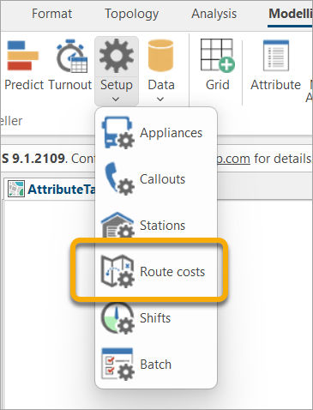Click the AttributeTable tab map icon
Image resolution: width=313 pixels, height=410 pixels.
pyautogui.click(x=16, y=189)
